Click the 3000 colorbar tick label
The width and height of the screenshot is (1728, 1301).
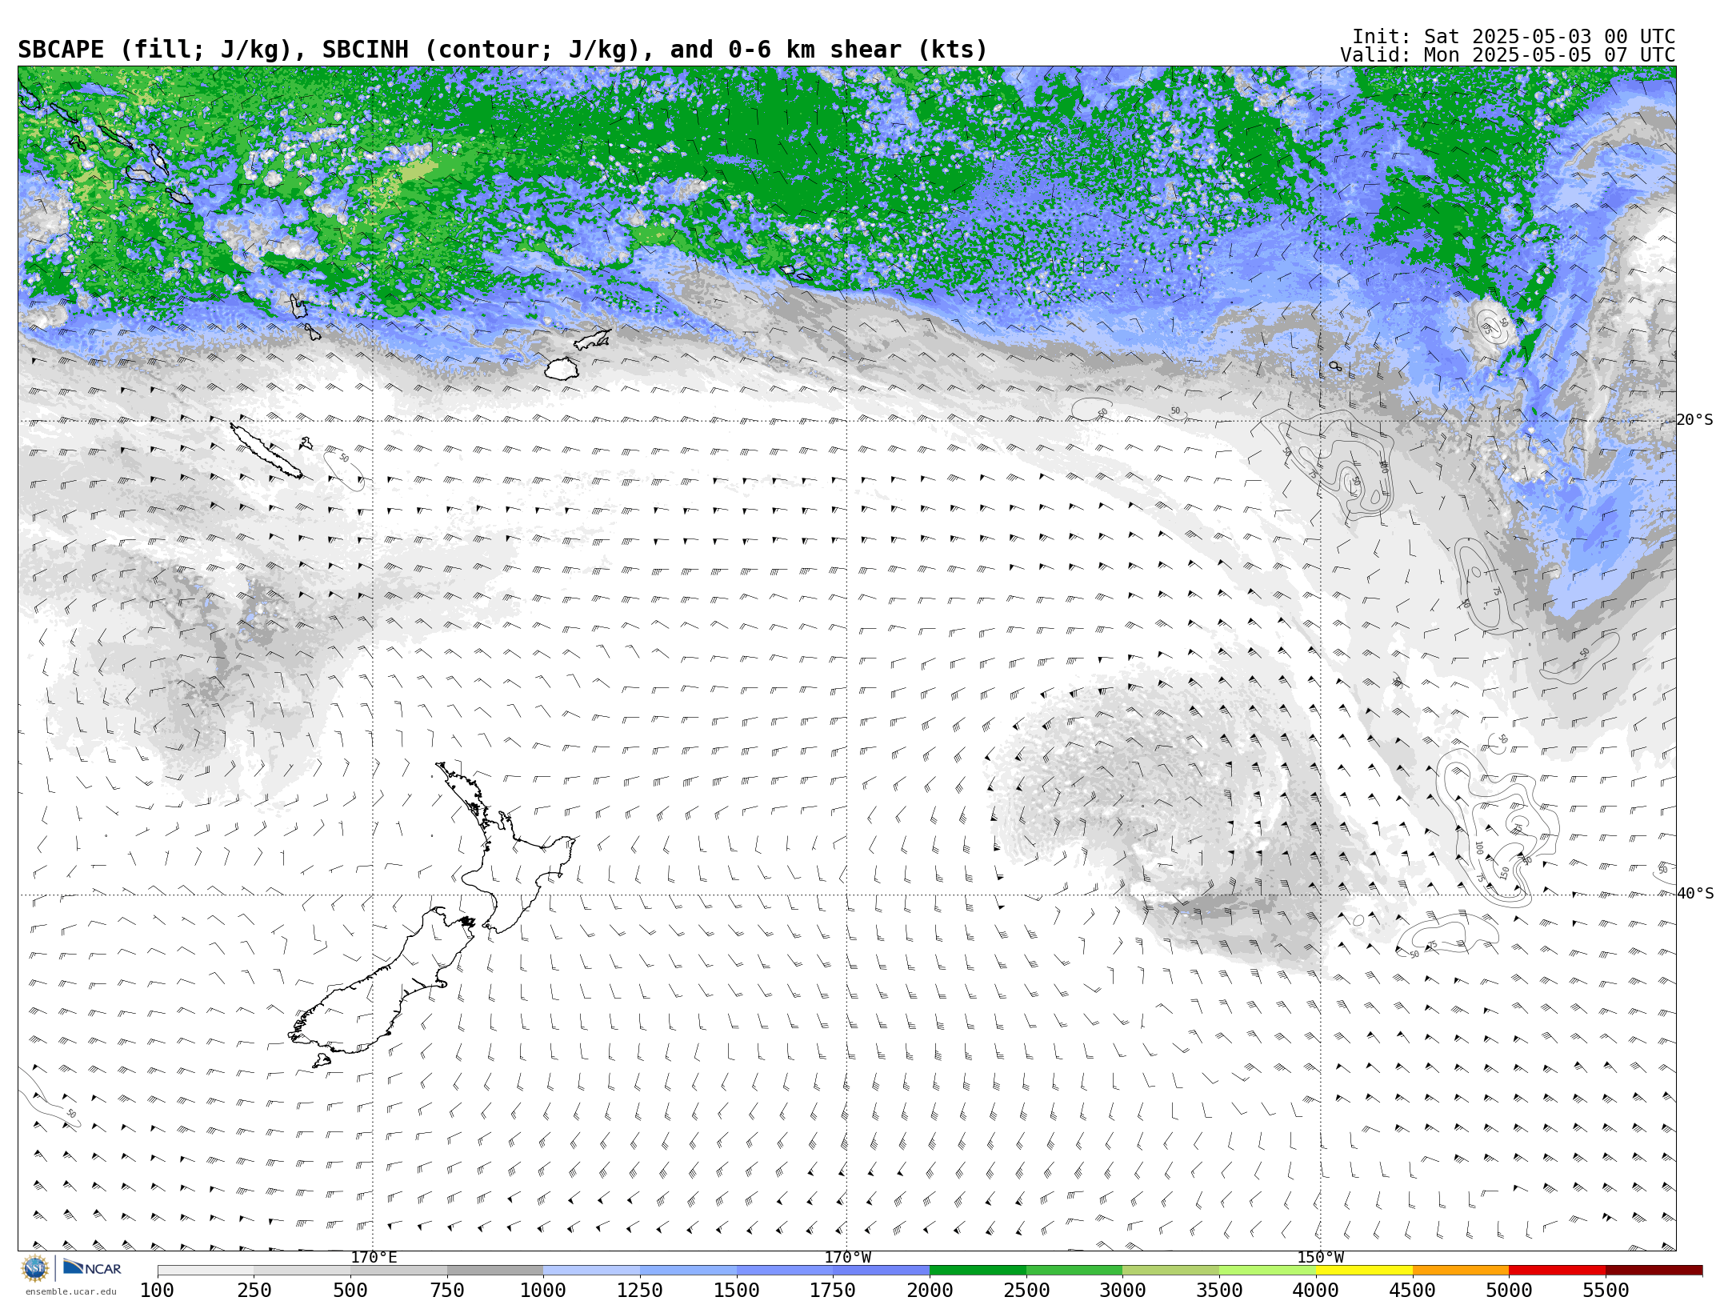[1122, 1291]
